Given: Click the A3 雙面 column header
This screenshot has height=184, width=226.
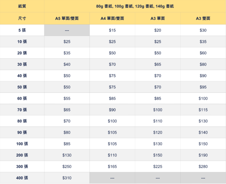Looking at the screenshot, I should click(203, 18).
